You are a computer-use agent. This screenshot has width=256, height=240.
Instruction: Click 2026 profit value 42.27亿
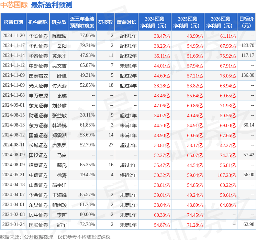(228, 145)
